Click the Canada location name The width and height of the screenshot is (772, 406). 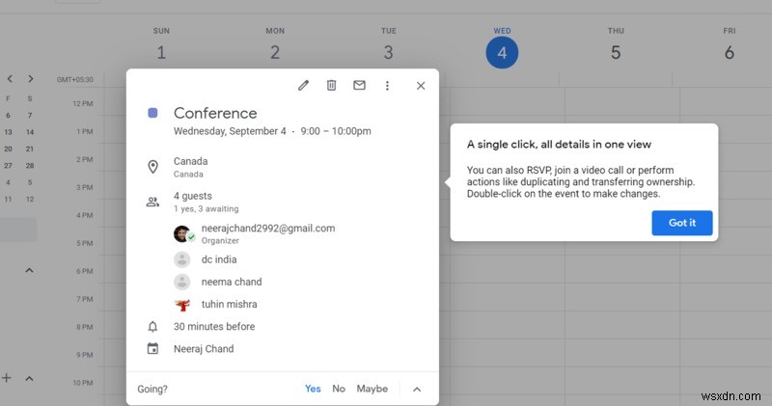[190, 161]
